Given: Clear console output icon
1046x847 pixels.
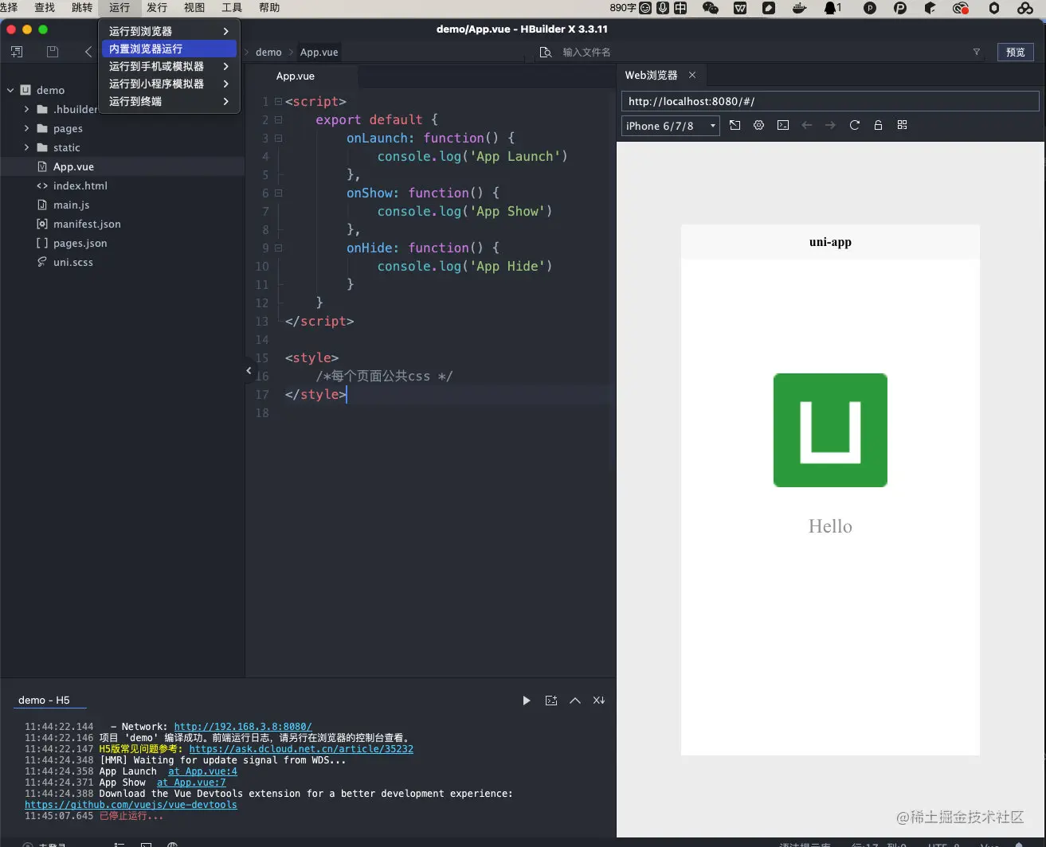Looking at the screenshot, I should point(599,701).
